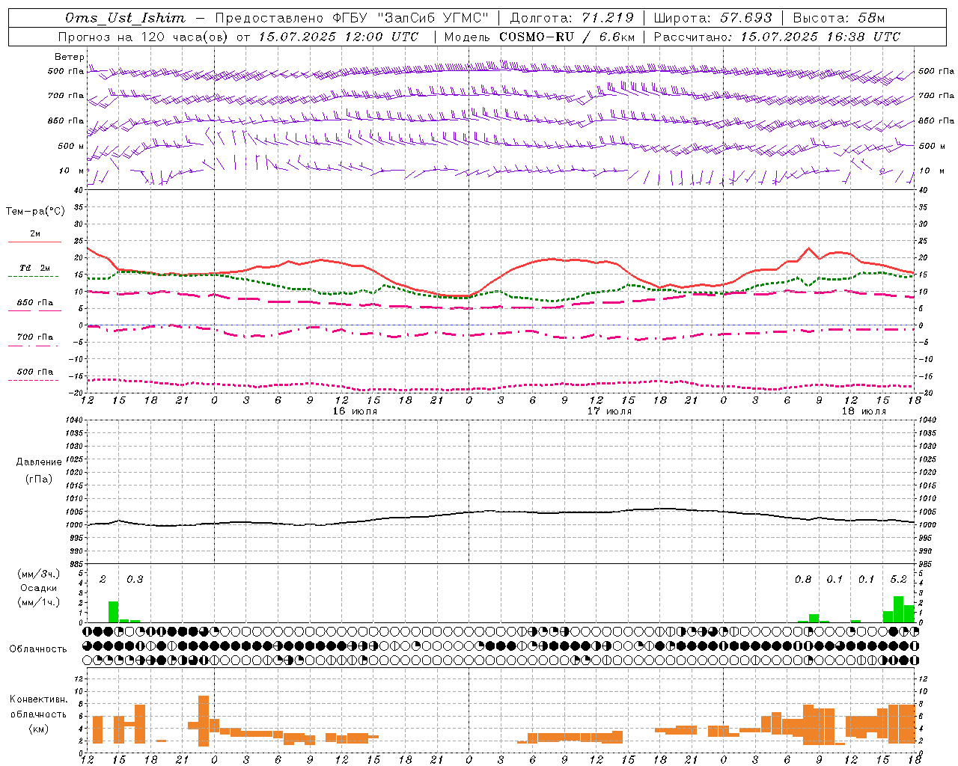Click the "Облачность" cloud cover label
958x766 pixels.
[38, 649]
